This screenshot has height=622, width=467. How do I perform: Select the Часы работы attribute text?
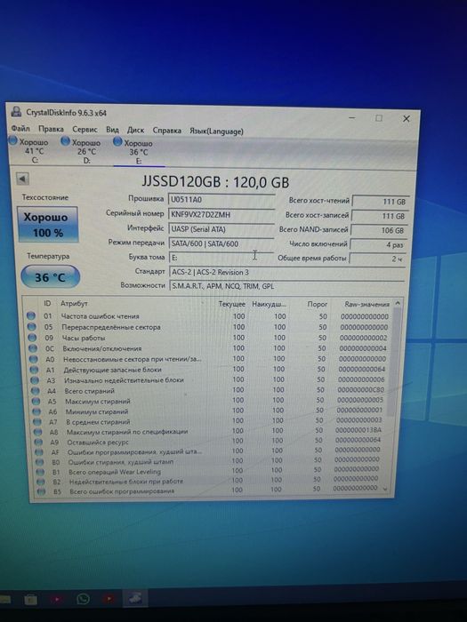(x=84, y=338)
